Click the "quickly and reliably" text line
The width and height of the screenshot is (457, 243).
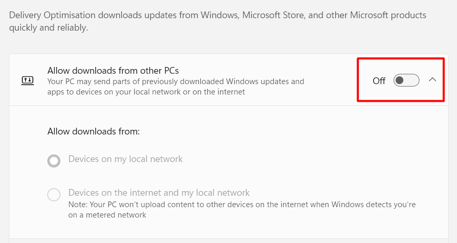[49, 28]
